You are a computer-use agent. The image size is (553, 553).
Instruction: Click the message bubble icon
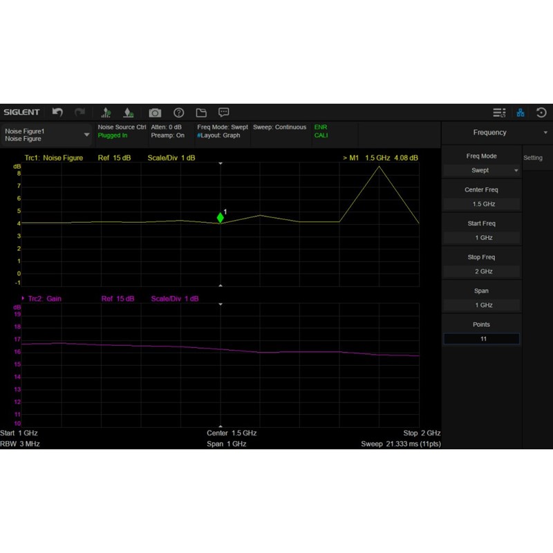tap(224, 113)
